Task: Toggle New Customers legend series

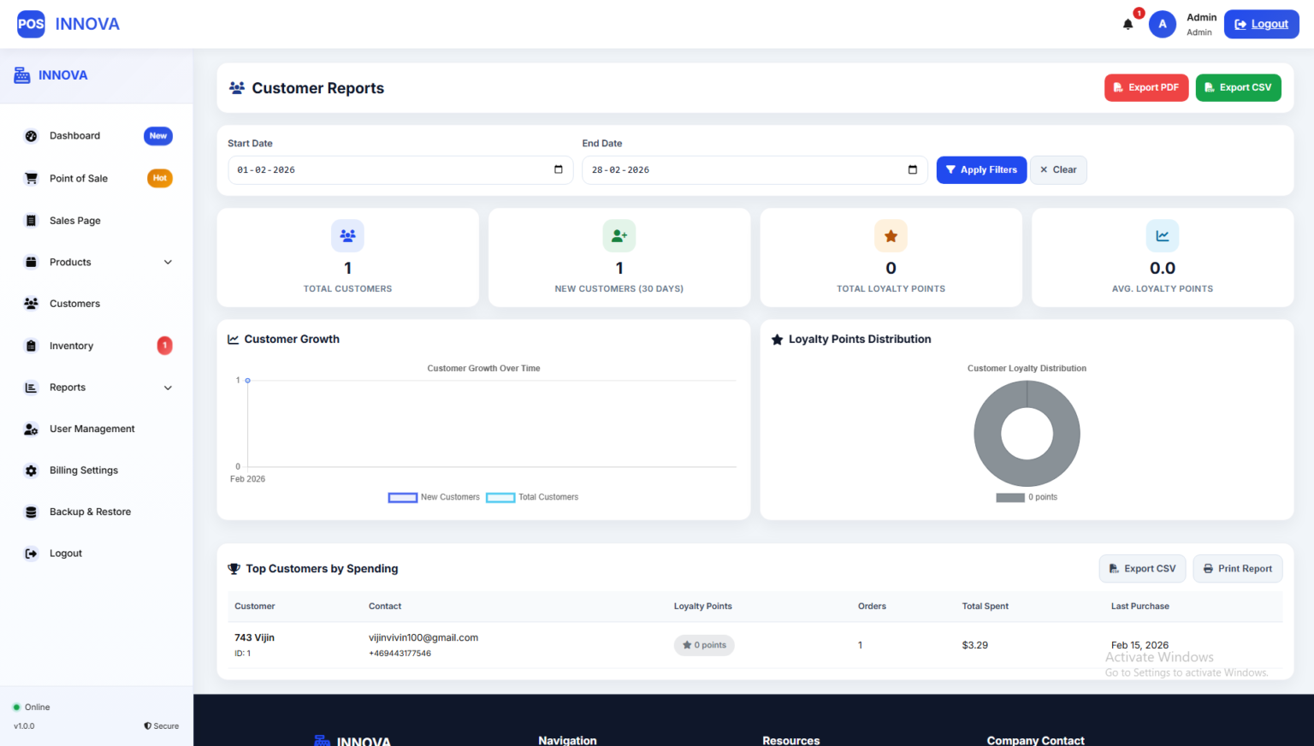Action: tap(434, 497)
